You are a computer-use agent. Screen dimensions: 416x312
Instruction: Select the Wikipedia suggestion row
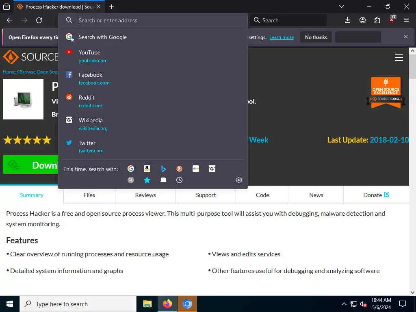tap(153, 124)
